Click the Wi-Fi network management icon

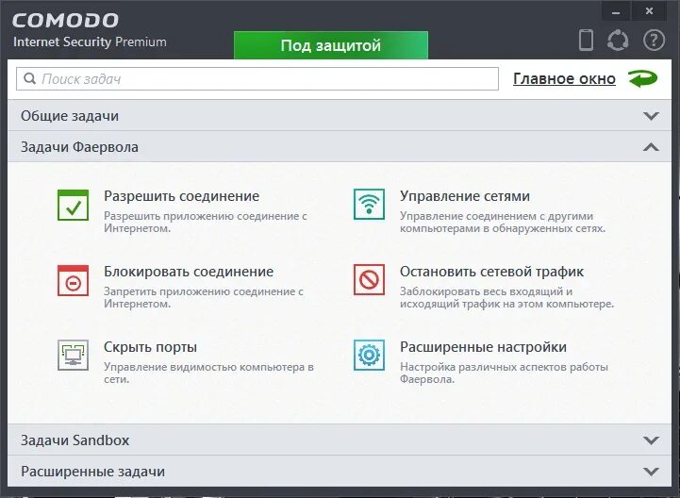pyautogui.click(x=369, y=204)
